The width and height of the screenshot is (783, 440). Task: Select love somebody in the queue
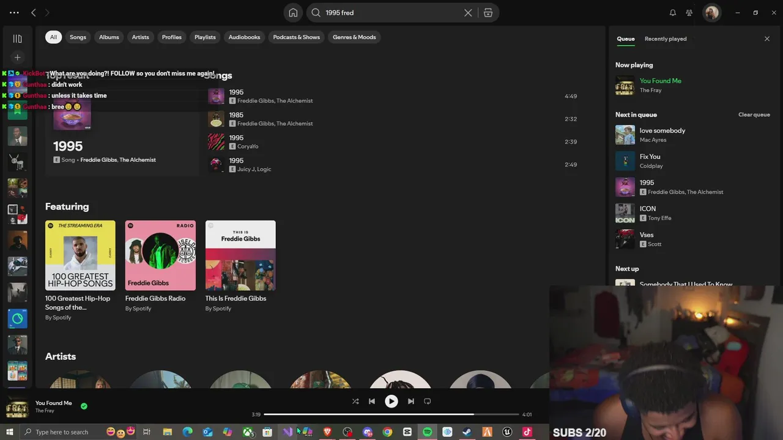[x=693, y=135]
